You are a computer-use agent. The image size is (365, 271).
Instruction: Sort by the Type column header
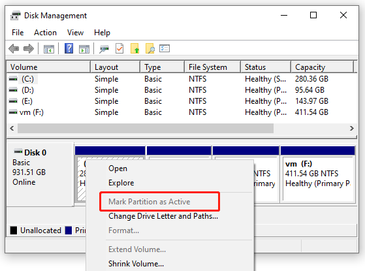click(x=163, y=67)
